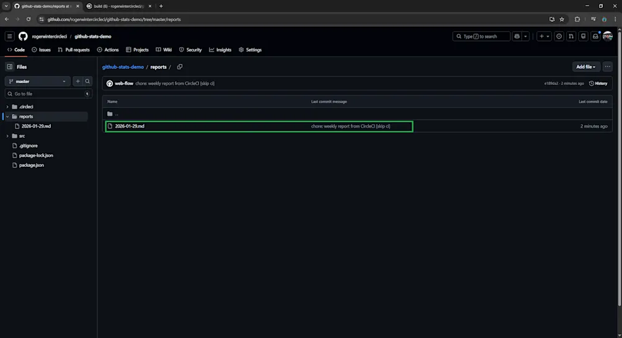
Task: Open package.json in the file tree
Action: pyautogui.click(x=32, y=165)
